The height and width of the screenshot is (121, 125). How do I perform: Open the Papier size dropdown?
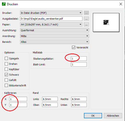51,24
